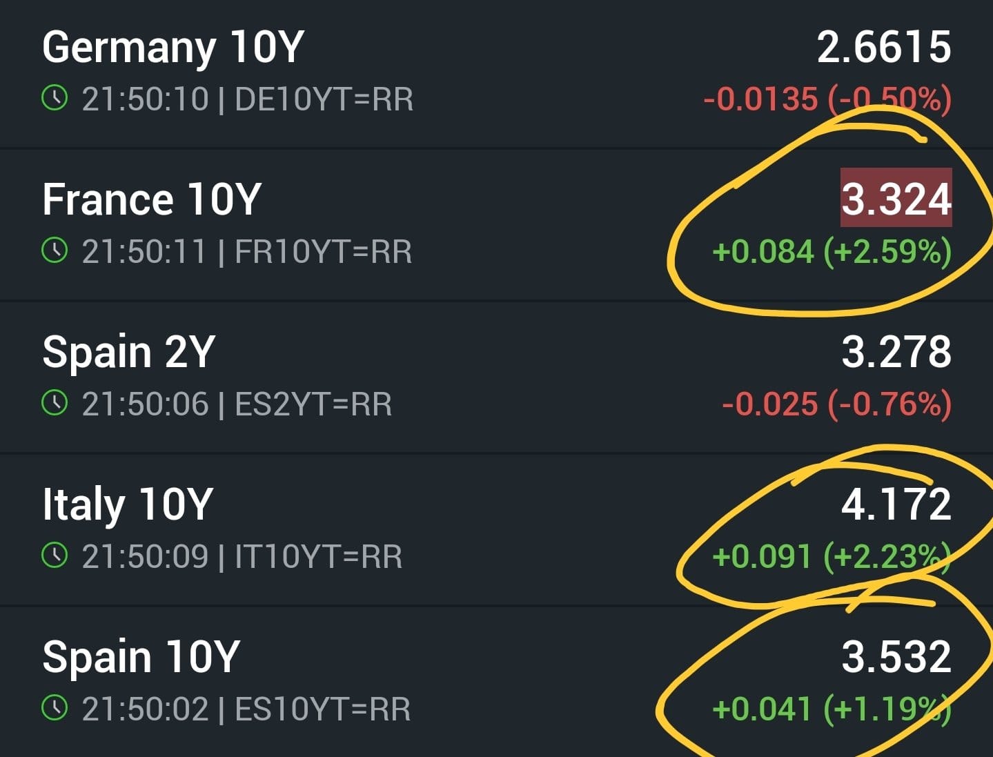The height and width of the screenshot is (757, 993).
Task: Click the Italy yield value 4.172
Action: (896, 504)
